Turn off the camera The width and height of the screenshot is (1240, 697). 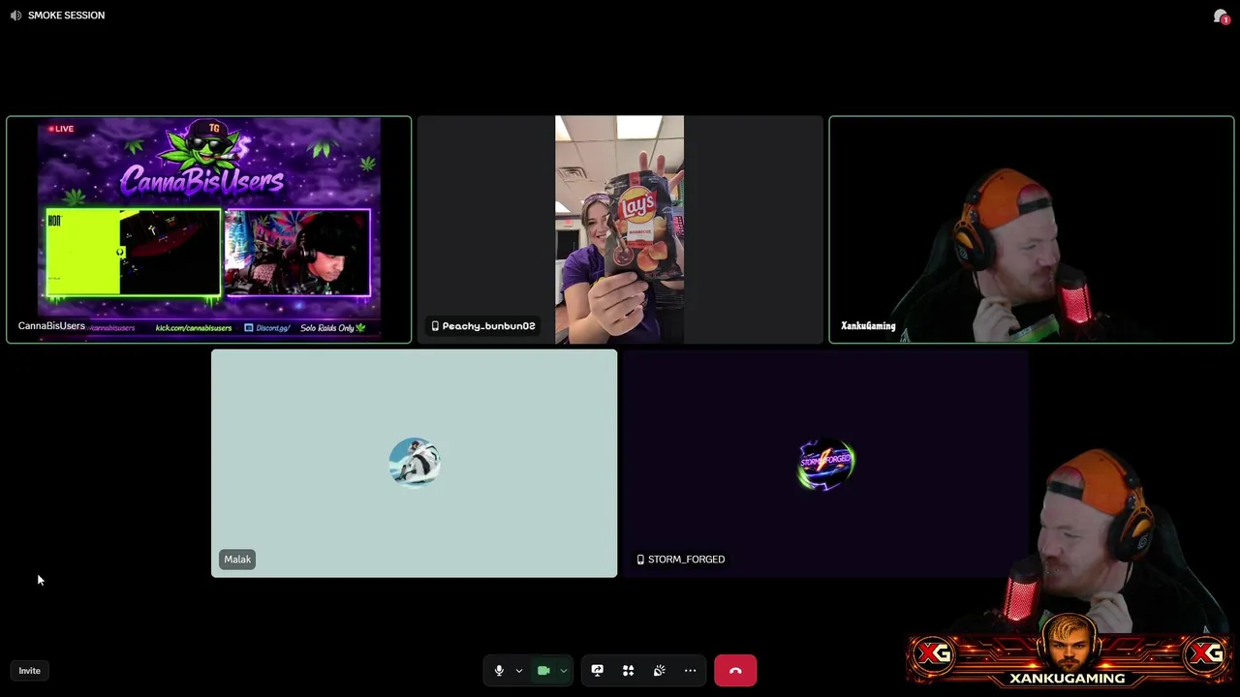click(543, 671)
